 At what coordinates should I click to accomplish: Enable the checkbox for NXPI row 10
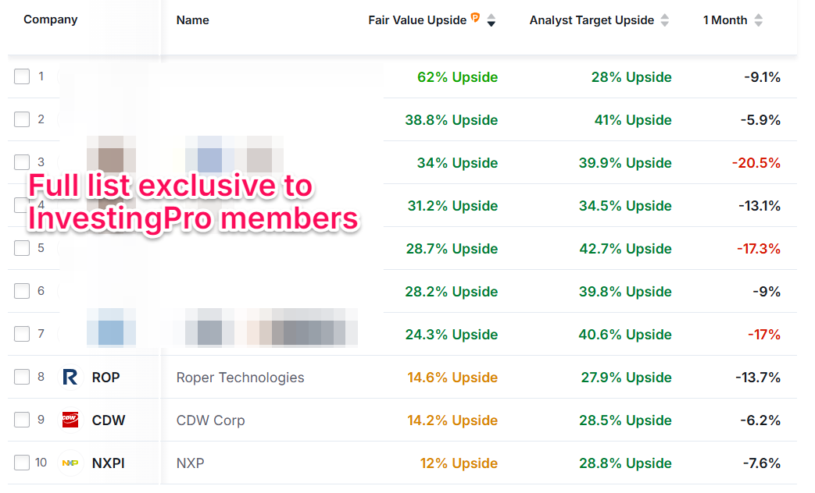tap(22, 463)
